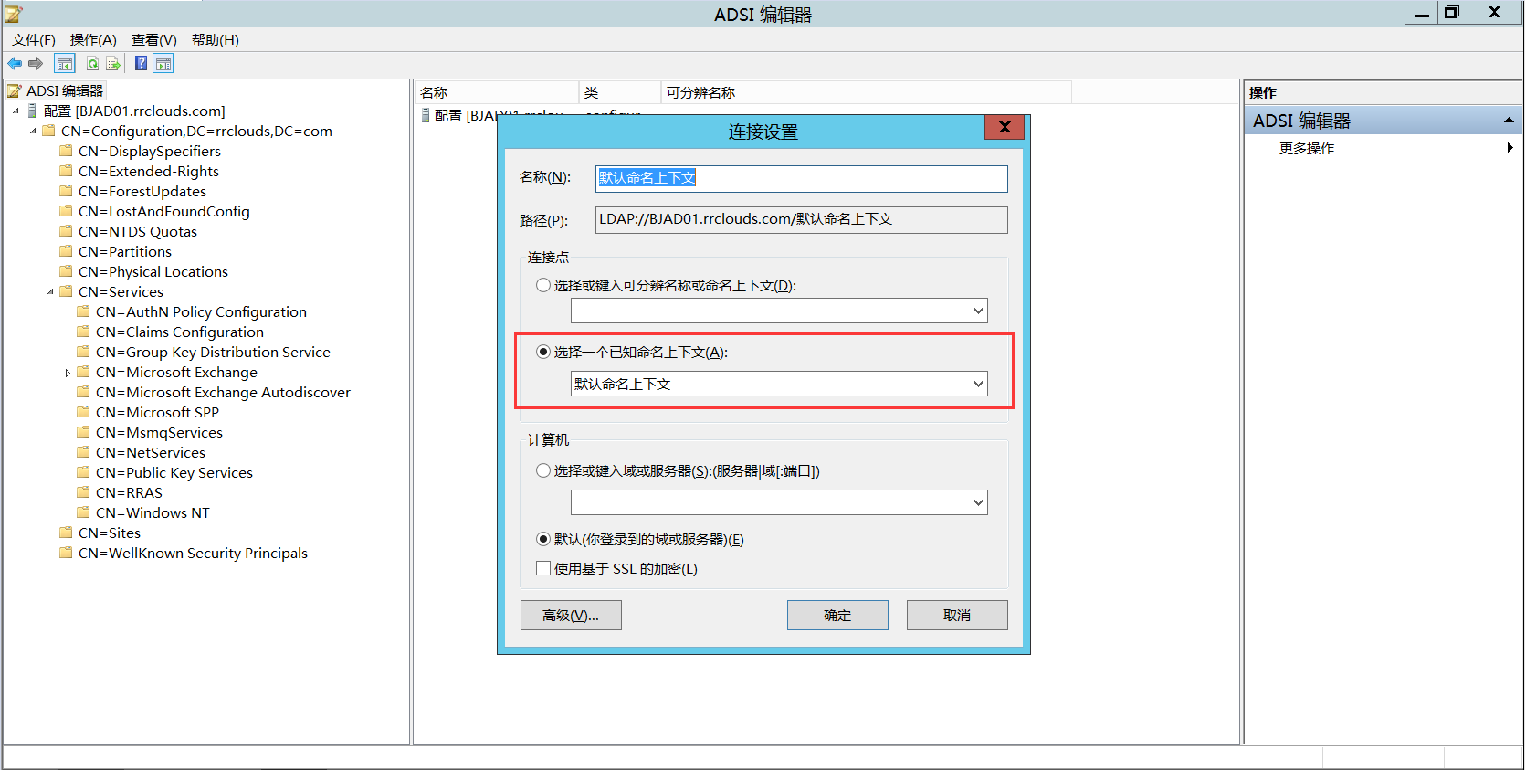Click the blue Back arrow in toolbar
The image size is (1526, 770).
pyautogui.click(x=15, y=63)
